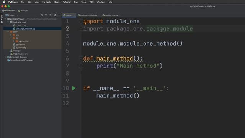Select pyvenv.cfg in project tree
This screenshot has height=138, width=245.
20,48
